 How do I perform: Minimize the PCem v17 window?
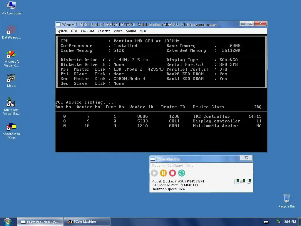coord(243,24)
